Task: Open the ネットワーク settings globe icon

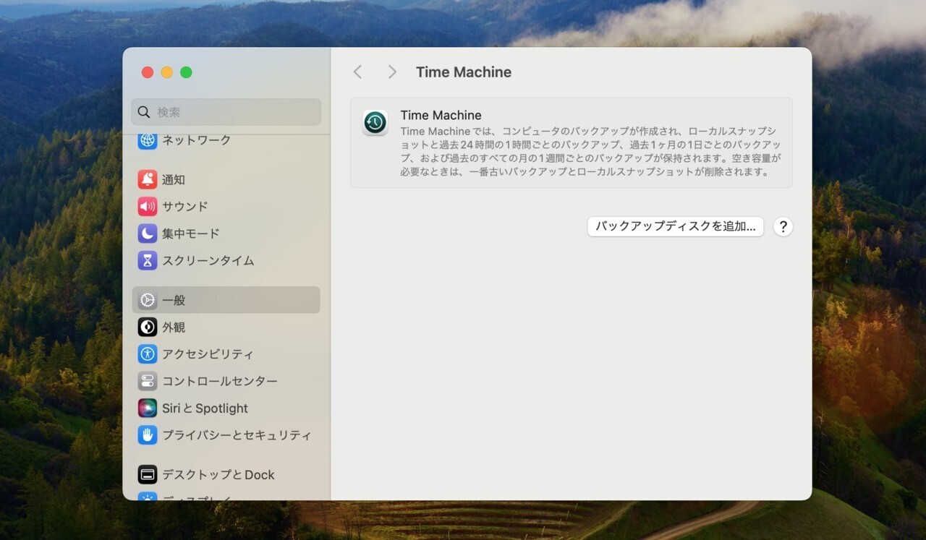Action: [x=148, y=140]
